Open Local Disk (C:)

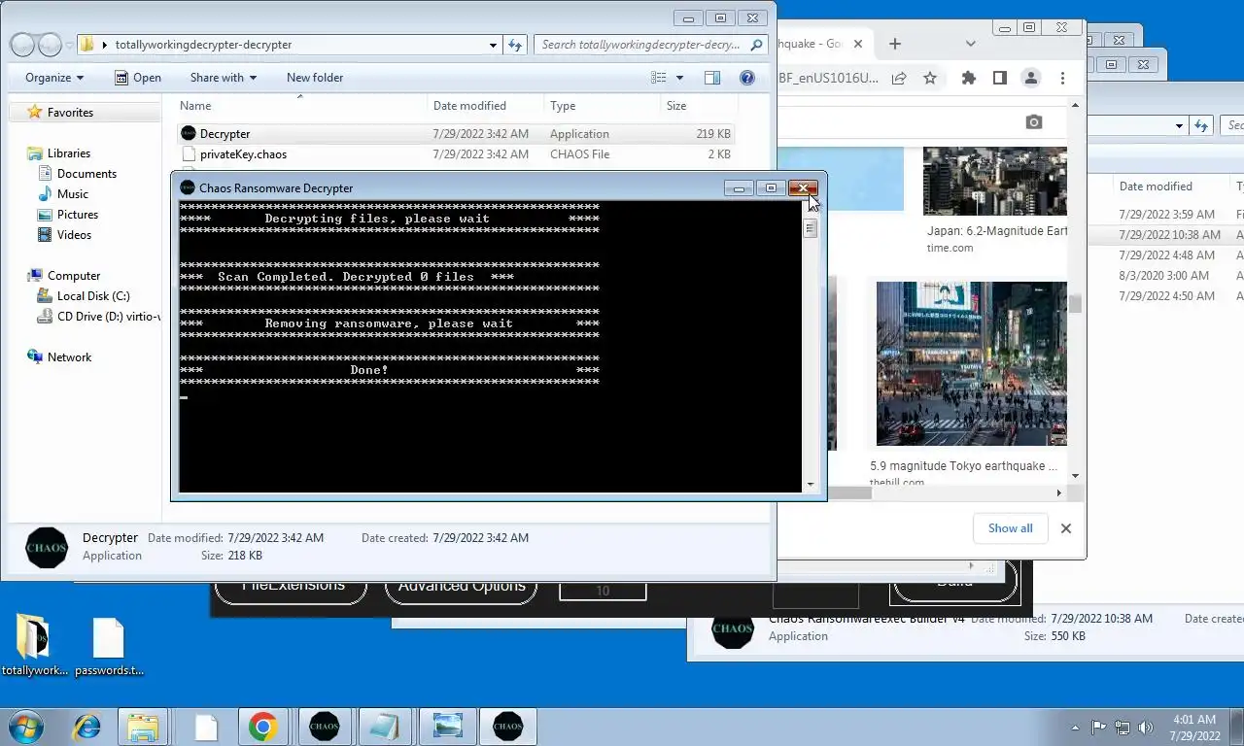click(x=93, y=296)
